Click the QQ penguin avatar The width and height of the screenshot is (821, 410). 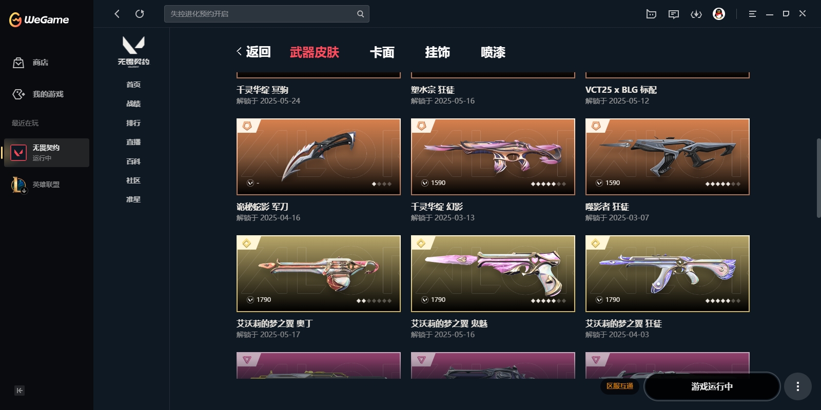coord(719,14)
